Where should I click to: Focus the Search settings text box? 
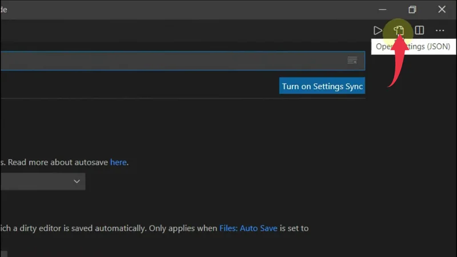171,61
